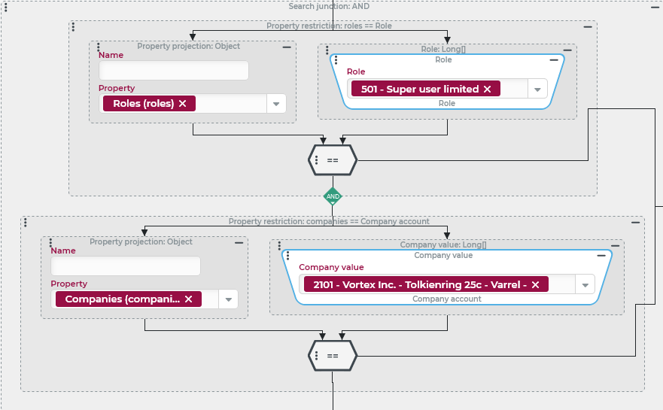This screenshot has height=410, width=663.
Task: Open the Role value dropdown arrow
Action: click(537, 90)
